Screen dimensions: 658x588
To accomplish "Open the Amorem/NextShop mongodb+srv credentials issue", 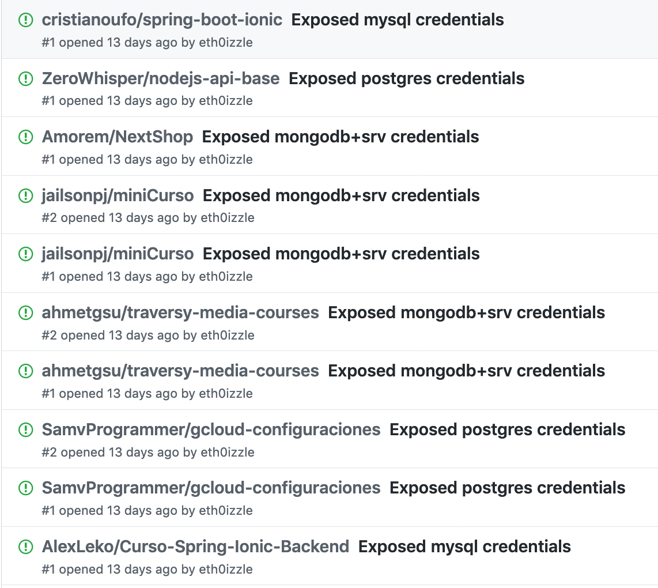I will coord(339,137).
